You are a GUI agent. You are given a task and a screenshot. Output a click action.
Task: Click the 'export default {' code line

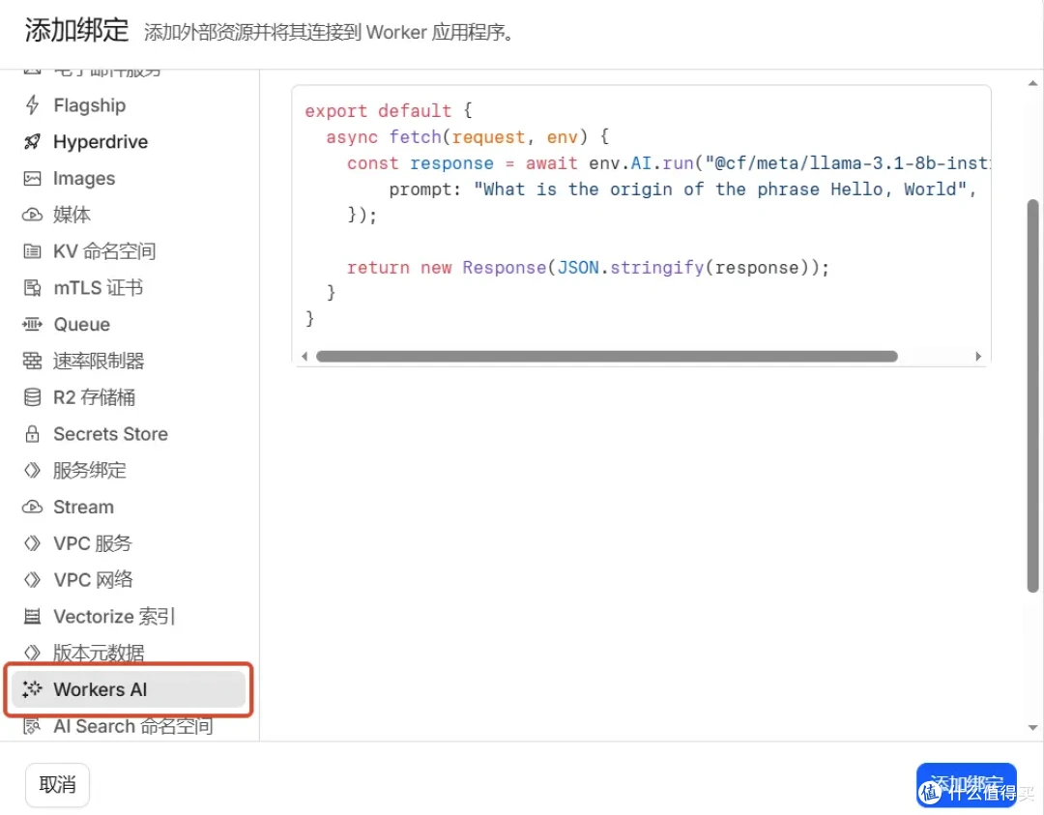pos(389,110)
